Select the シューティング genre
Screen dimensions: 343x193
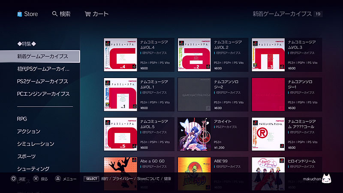(x=33, y=169)
